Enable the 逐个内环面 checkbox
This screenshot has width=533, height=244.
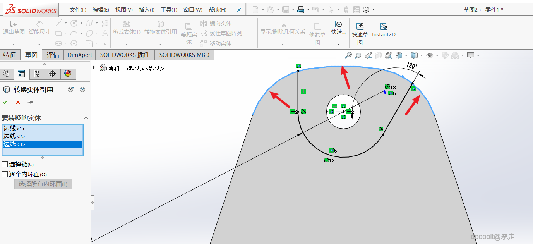point(5,174)
